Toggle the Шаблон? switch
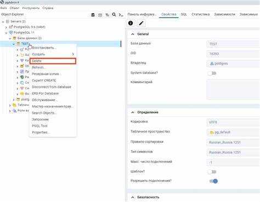 [x=212, y=172]
